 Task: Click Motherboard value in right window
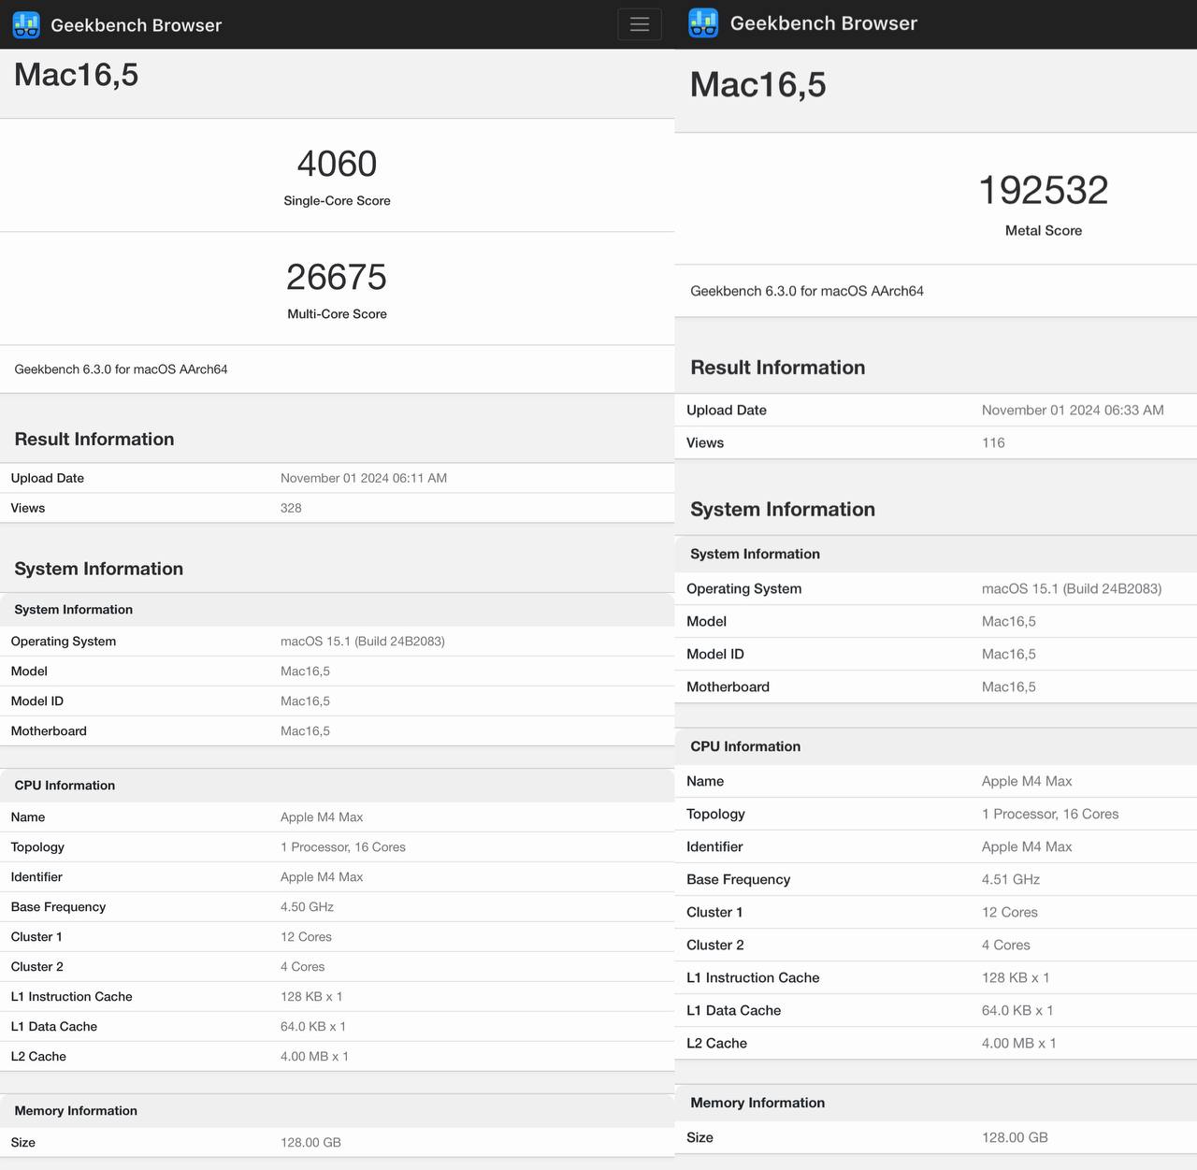1009,686
